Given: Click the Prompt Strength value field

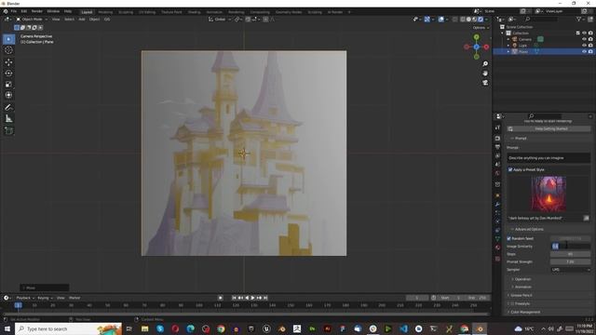Looking at the screenshot, I should (x=570, y=261).
